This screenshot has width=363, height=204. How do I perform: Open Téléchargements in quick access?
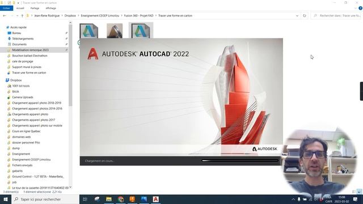pos(23,39)
